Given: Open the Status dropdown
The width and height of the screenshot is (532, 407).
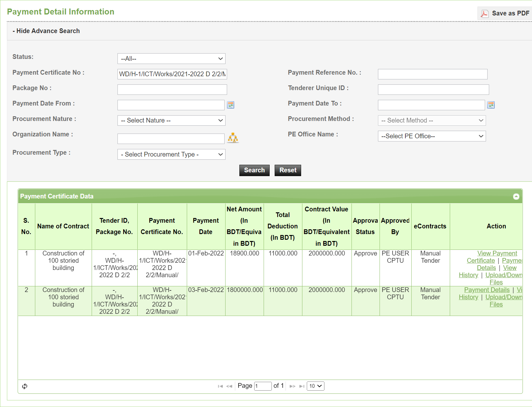Looking at the screenshot, I should click(x=171, y=59).
